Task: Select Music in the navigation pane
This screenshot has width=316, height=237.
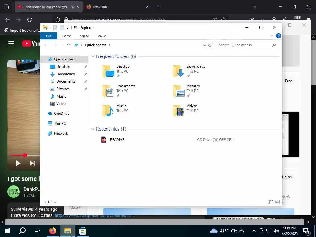Action: pos(61,96)
